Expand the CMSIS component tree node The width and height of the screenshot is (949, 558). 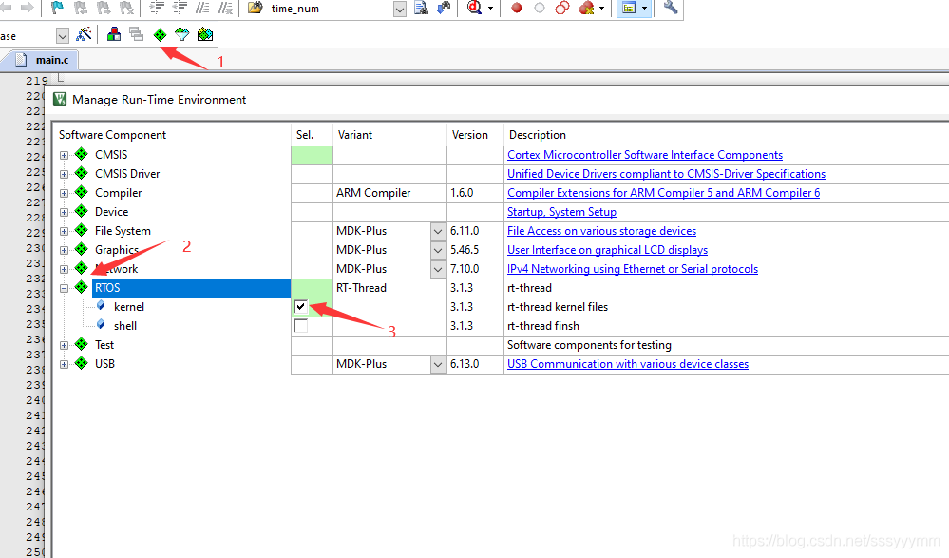click(65, 155)
